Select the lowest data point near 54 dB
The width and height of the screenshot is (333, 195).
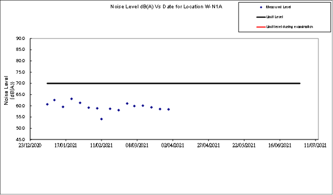point(102,119)
